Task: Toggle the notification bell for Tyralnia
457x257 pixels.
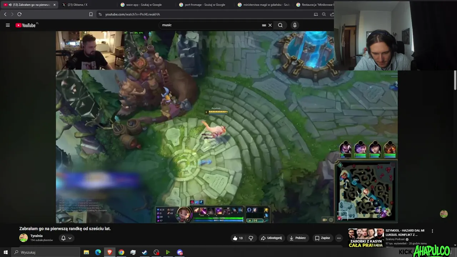Action: pos(63,238)
